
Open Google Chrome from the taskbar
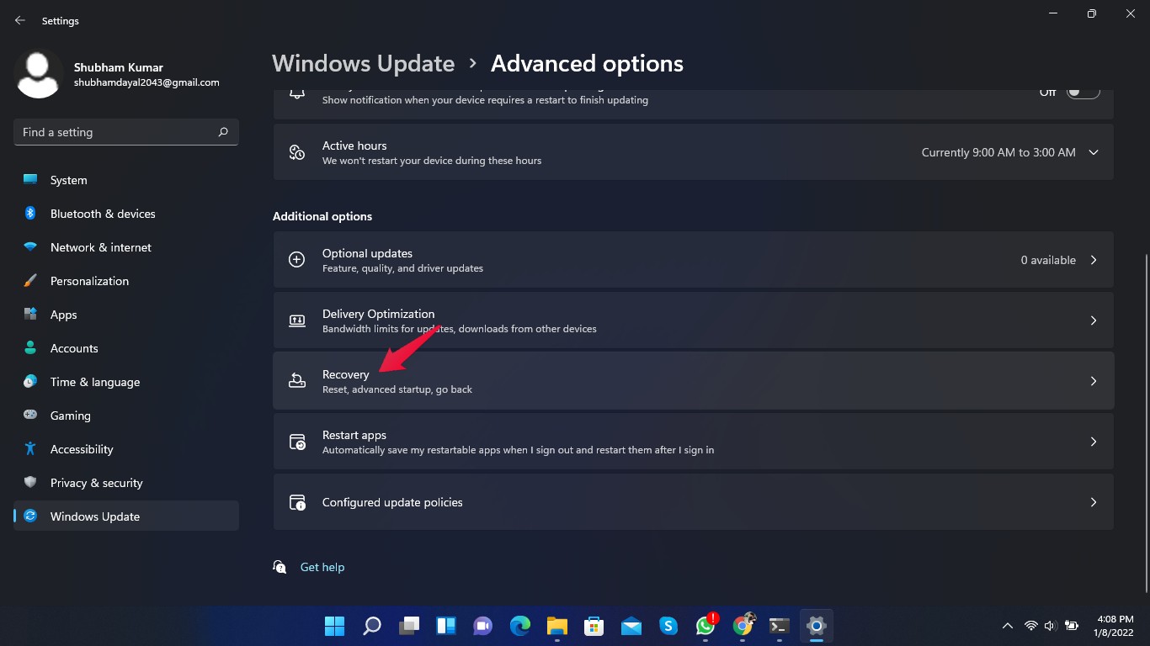(x=743, y=626)
